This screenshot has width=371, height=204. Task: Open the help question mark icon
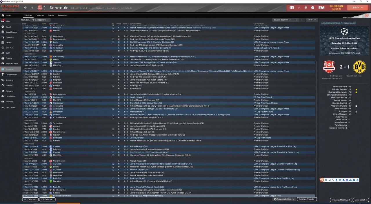pos(313,8)
